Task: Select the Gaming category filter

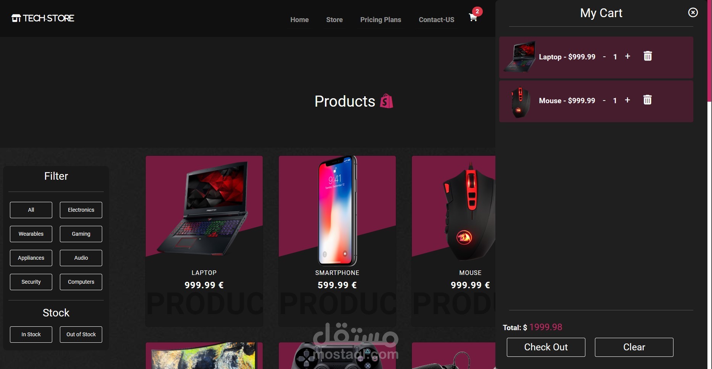Action: [81, 234]
